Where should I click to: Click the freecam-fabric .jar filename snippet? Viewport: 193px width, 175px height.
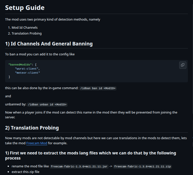click(x=79, y=167)
